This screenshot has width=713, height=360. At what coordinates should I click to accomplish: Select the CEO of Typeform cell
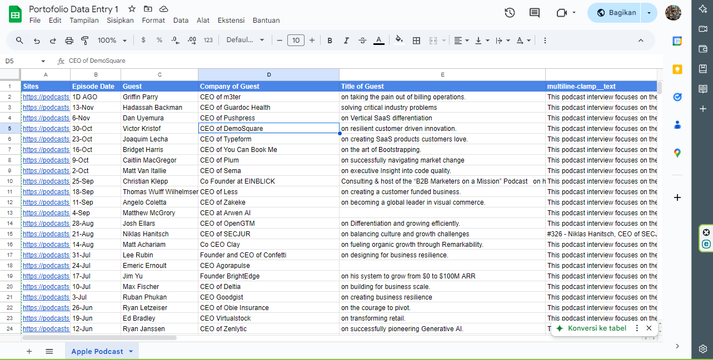[269, 139]
